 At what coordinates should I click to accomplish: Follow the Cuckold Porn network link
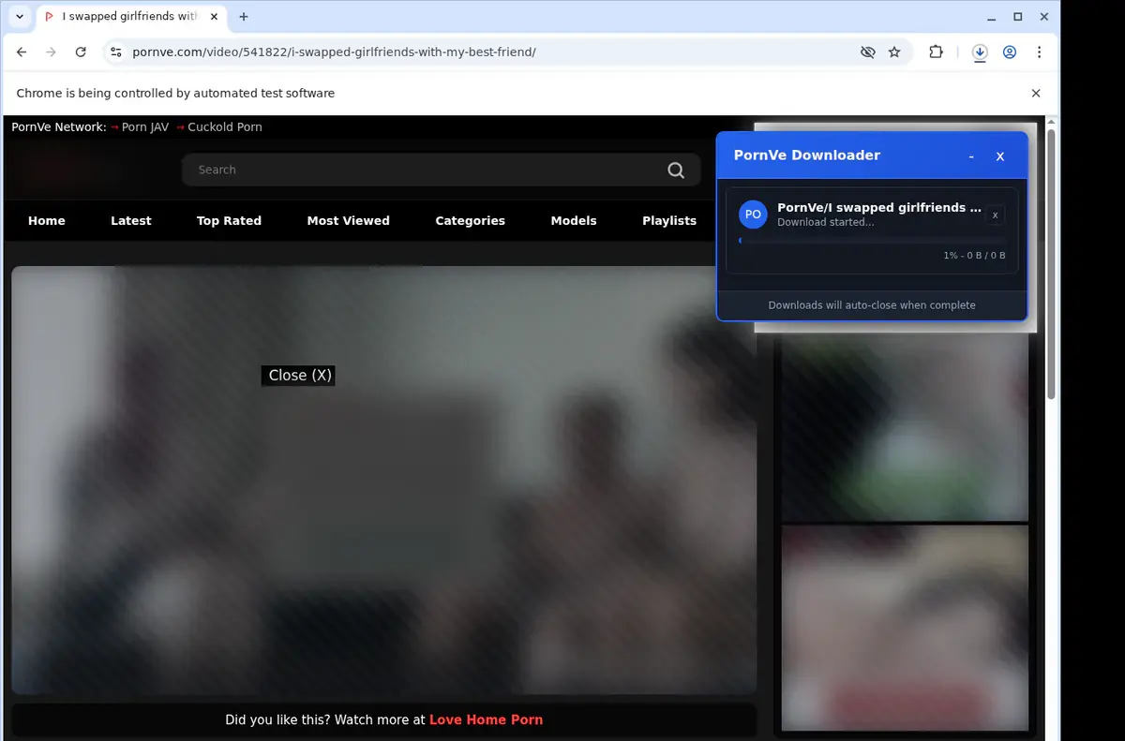coord(225,127)
